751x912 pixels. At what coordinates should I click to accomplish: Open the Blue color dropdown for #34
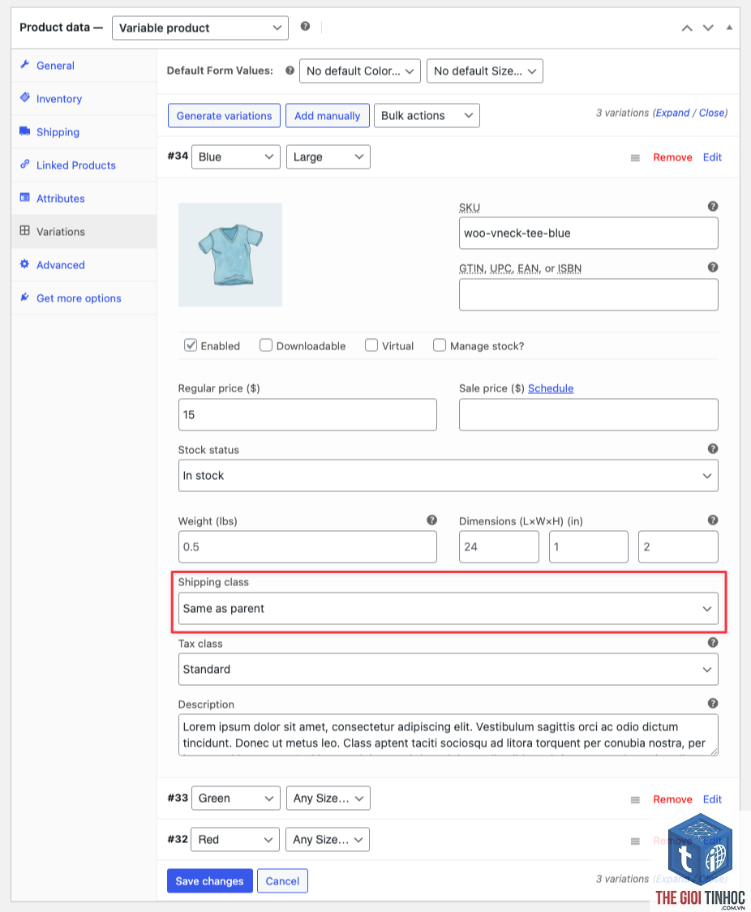[235, 157]
